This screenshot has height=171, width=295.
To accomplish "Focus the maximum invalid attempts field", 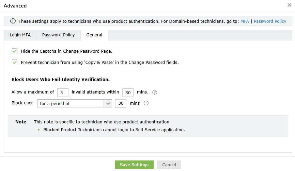I will (x=63, y=92).
